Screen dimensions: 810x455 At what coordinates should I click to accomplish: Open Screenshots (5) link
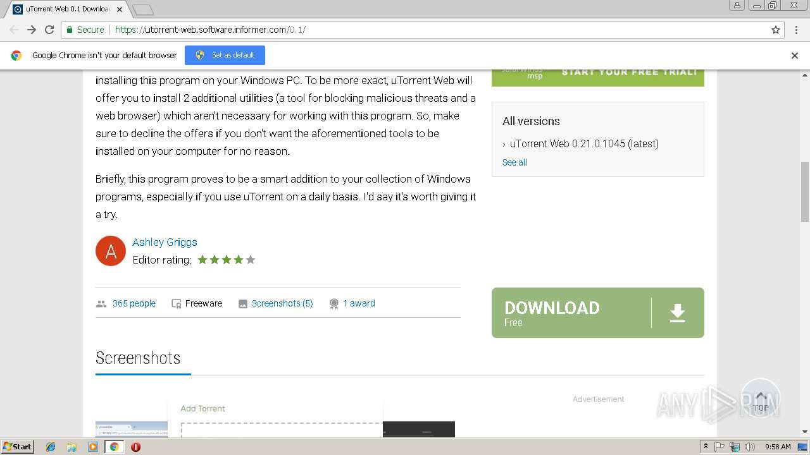[282, 303]
